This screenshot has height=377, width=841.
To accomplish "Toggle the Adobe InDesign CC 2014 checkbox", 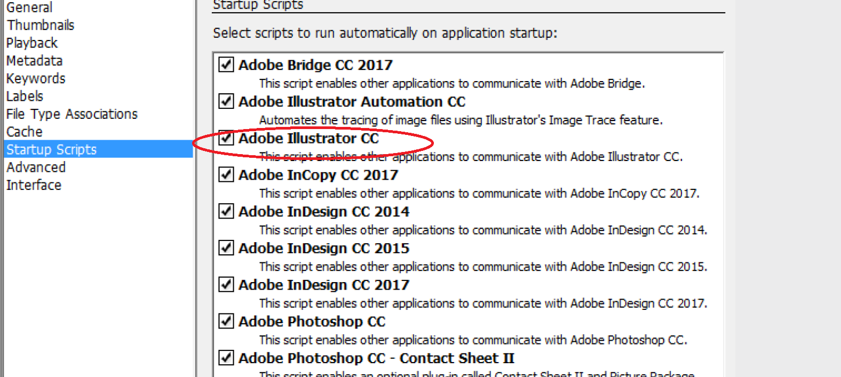I will (226, 211).
